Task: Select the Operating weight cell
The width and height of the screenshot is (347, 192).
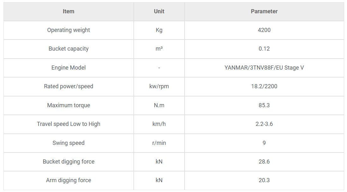Action: pos(68,30)
